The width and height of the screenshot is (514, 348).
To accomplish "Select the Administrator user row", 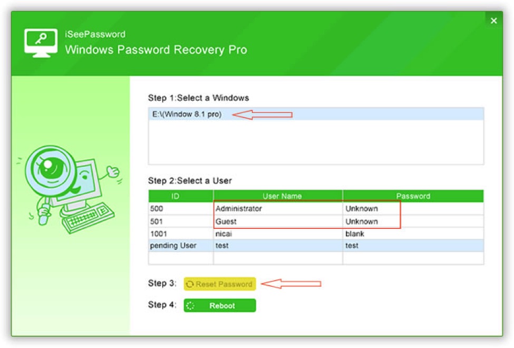I will [x=316, y=209].
